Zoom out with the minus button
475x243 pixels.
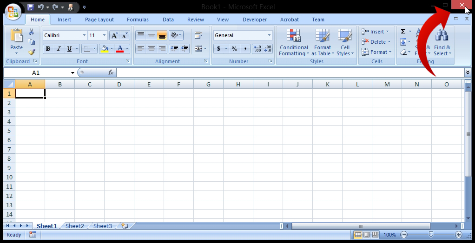(404, 235)
